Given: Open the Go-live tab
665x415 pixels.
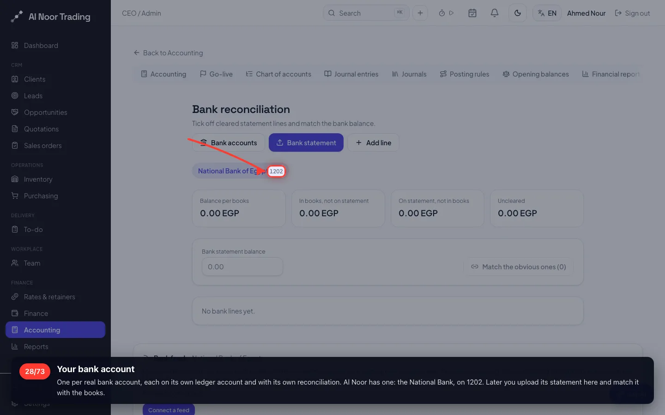Looking at the screenshot, I should tap(216, 74).
